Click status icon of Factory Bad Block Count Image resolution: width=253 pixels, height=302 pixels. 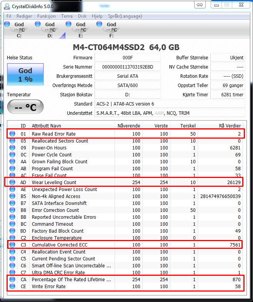pos(12,231)
